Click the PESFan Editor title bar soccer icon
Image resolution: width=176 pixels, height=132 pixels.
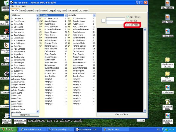12,2
